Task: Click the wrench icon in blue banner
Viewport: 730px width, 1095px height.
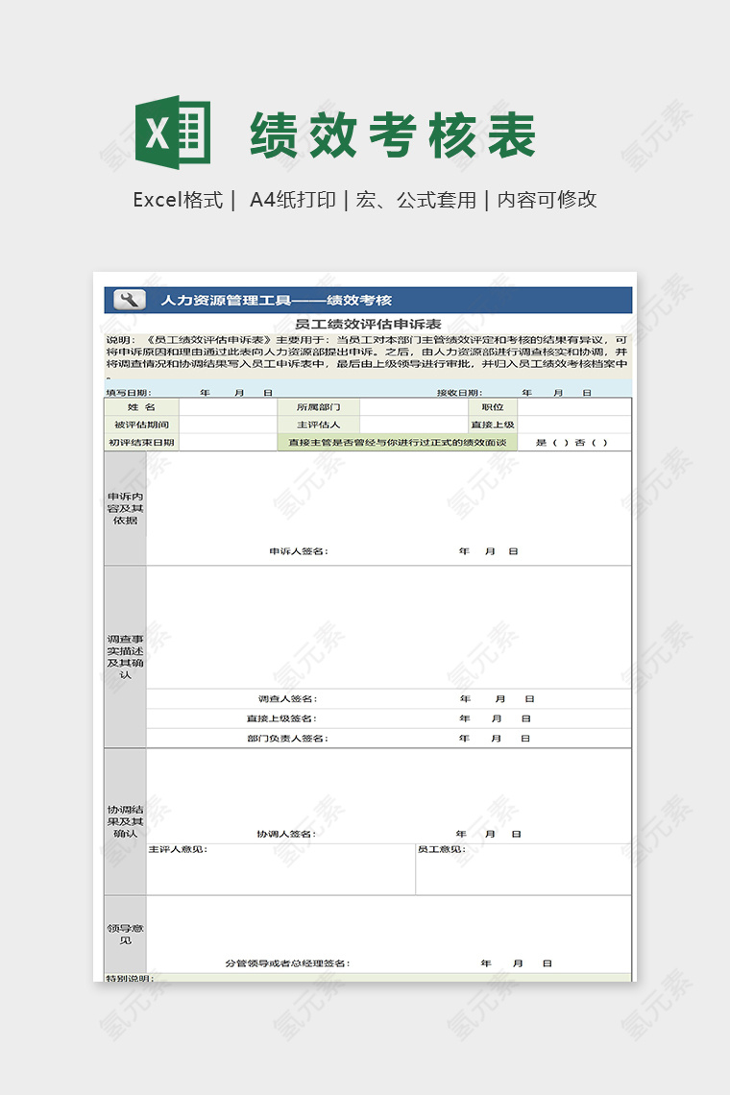Action: coord(130,300)
